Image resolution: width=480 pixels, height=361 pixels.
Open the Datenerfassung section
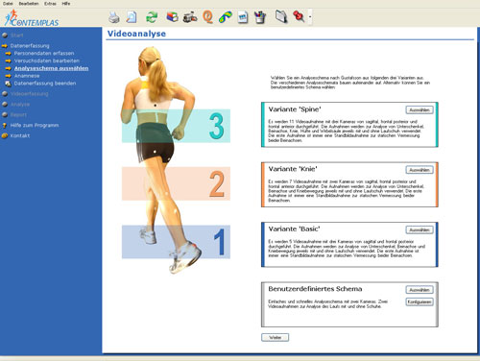click(x=30, y=46)
